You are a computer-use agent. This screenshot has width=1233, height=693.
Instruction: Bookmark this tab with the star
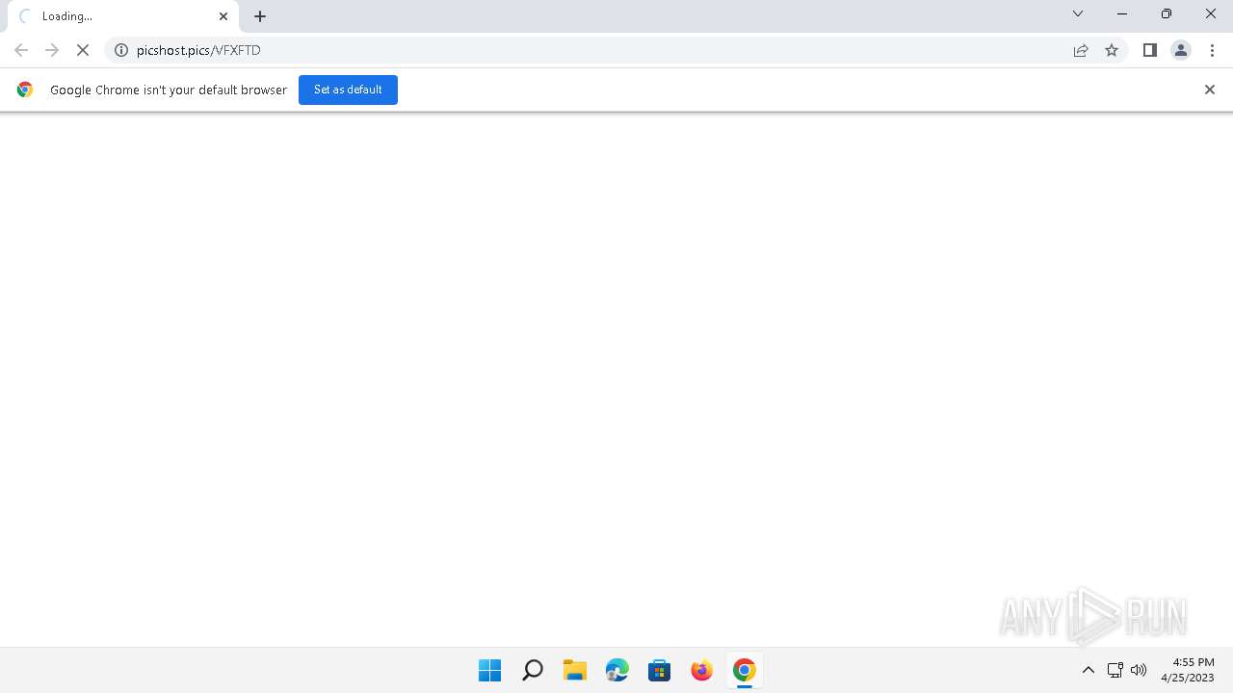click(x=1112, y=50)
